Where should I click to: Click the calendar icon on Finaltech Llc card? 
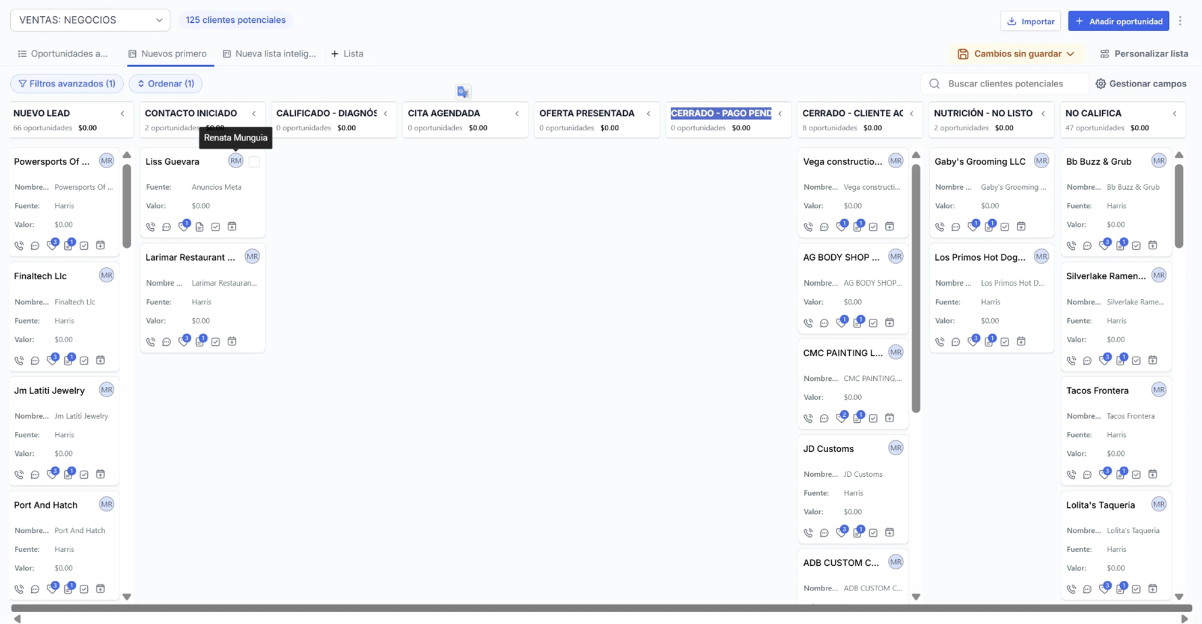point(100,360)
